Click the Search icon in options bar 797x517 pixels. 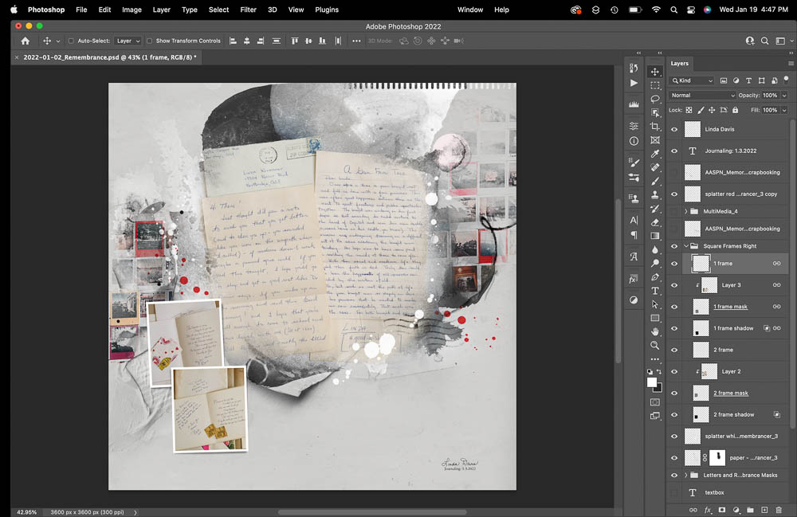click(x=764, y=41)
